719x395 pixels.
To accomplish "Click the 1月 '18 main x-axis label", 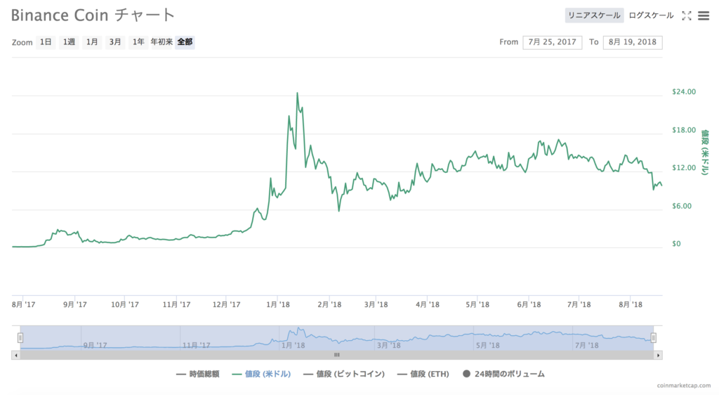I will coord(278,304).
